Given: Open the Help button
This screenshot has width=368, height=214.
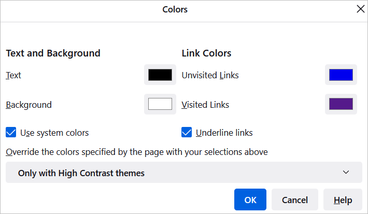Looking at the screenshot, I should coord(343,200).
